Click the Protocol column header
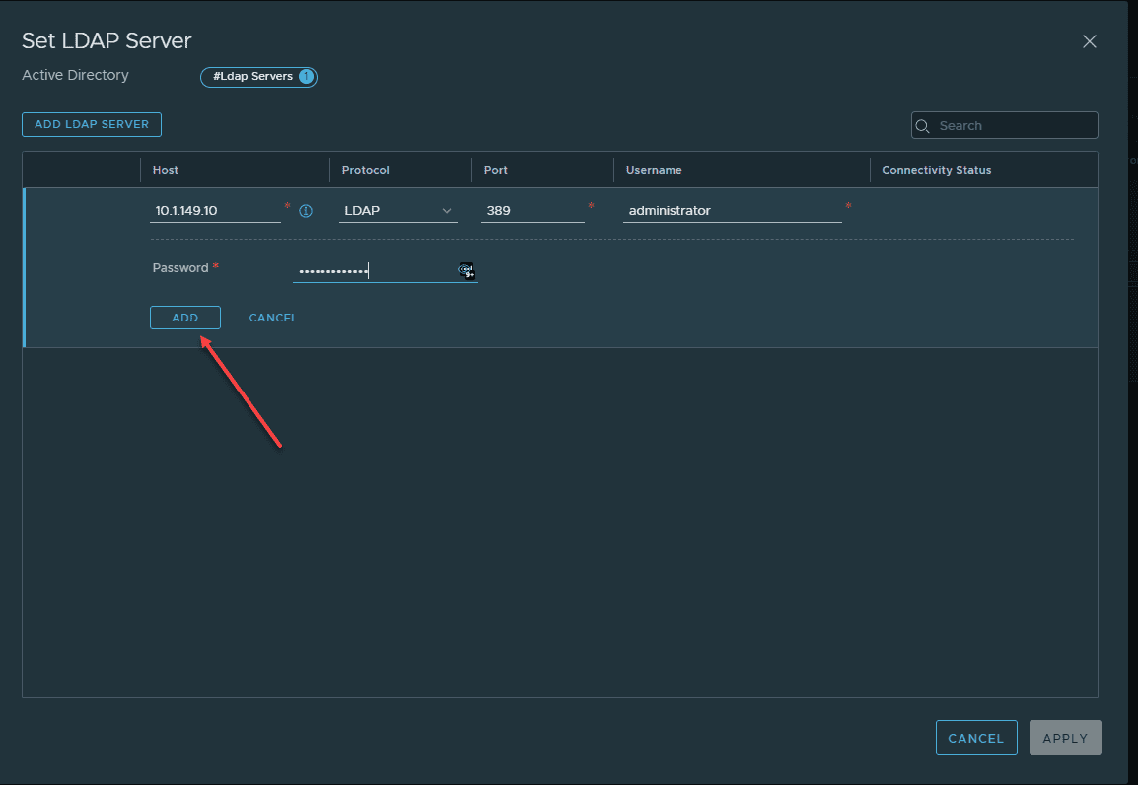Screen dimensions: 1138x785 [x=365, y=170]
